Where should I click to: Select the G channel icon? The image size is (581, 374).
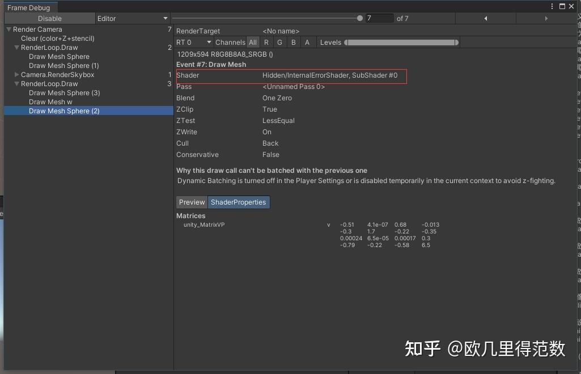(x=279, y=42)
